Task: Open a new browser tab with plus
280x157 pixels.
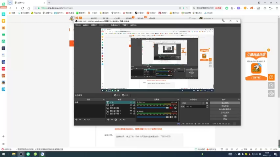Action: pyautogui.click(x=49, y=3)
